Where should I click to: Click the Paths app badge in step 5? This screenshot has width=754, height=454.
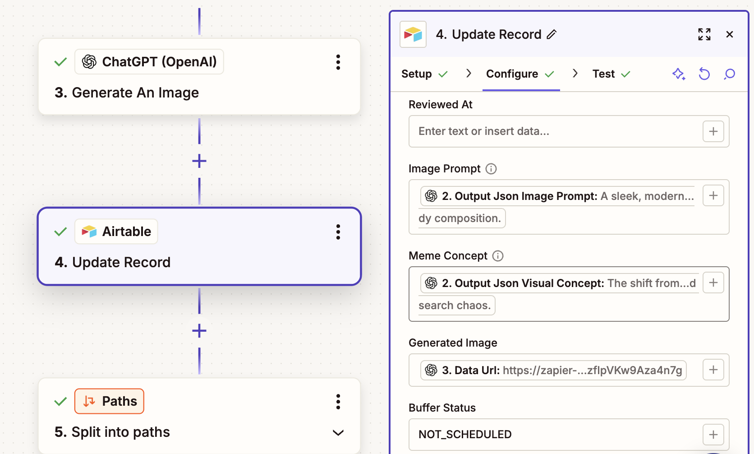[x=109, y=401]
